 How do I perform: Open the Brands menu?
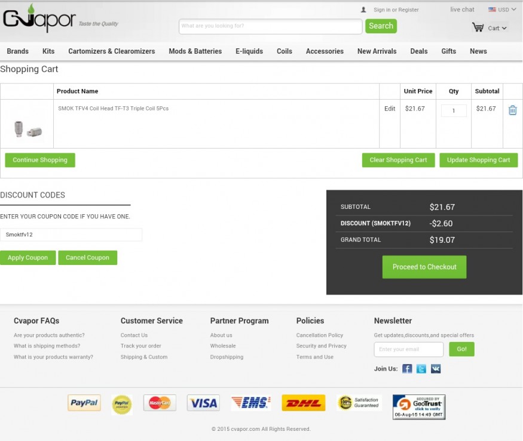18,51
